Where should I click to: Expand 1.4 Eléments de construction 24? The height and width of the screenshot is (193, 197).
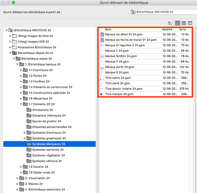coord(21,87)
